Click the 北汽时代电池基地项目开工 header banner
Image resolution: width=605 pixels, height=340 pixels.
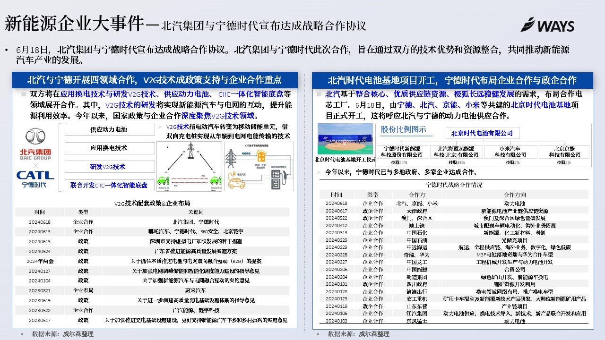point(452,79)
